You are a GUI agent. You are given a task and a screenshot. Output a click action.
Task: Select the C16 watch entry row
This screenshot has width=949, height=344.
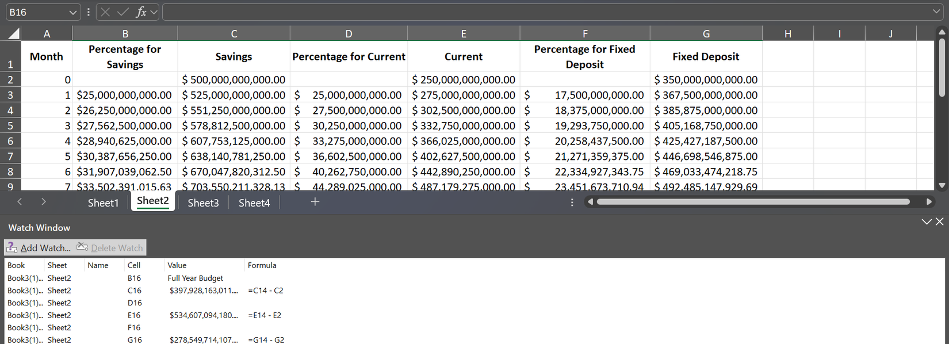click(x=134, y=291)
